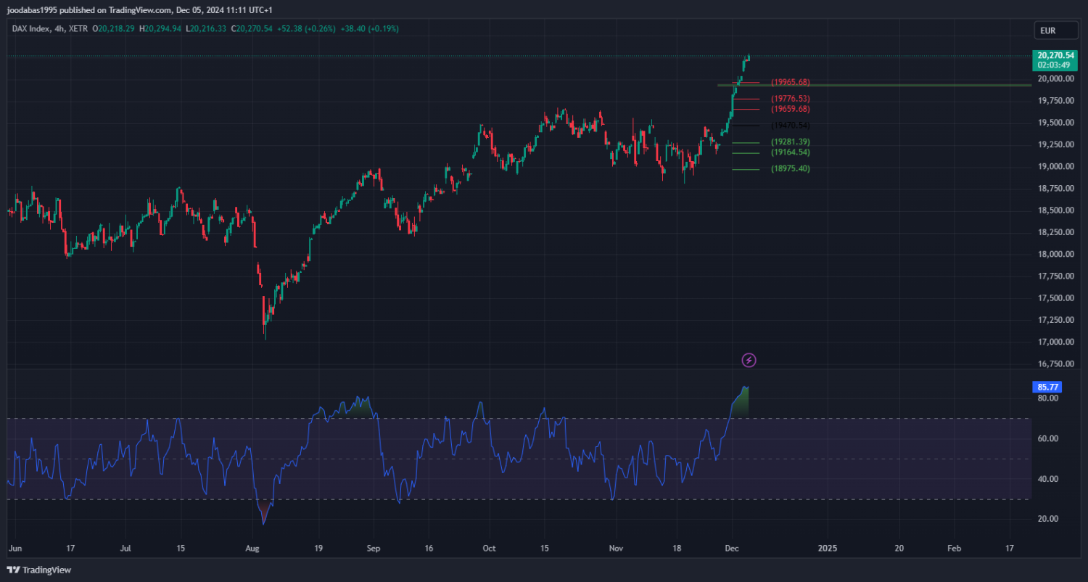This screenshot has height=582, width=1088.
Task: Click the 18,250.00 price axis label
Action: (1055, 232)
